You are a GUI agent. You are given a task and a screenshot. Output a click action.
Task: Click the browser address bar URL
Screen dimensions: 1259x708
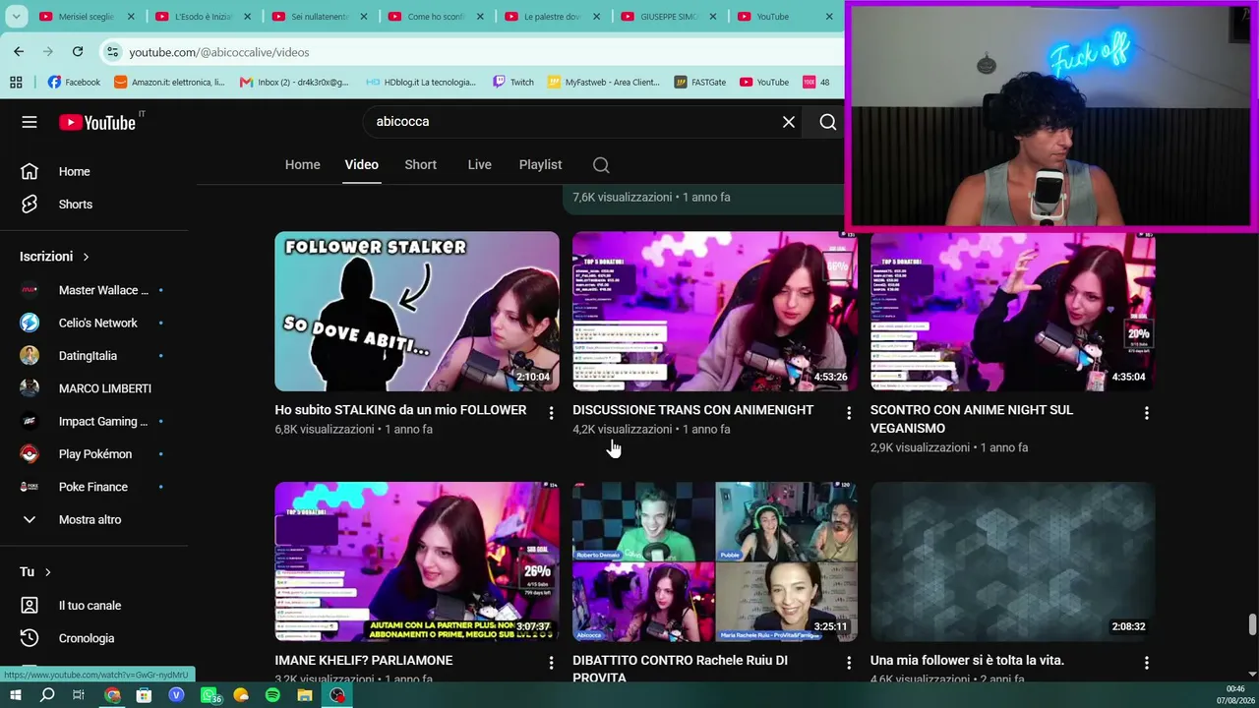point(219,52)
